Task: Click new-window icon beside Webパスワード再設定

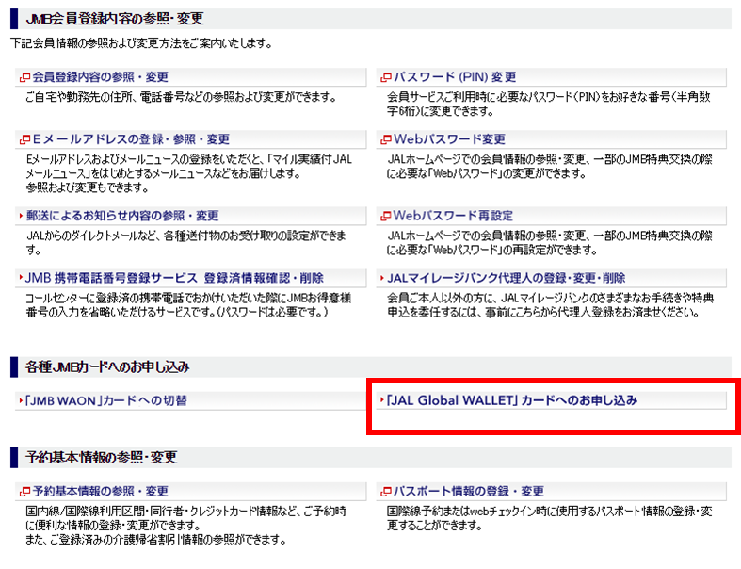Action: (386, 216)
